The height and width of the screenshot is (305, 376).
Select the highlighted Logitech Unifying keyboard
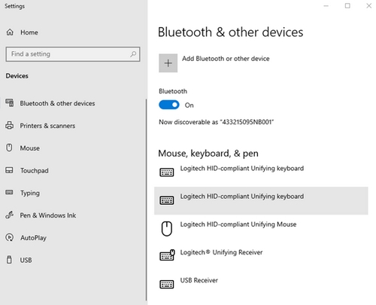click(261, 200)
